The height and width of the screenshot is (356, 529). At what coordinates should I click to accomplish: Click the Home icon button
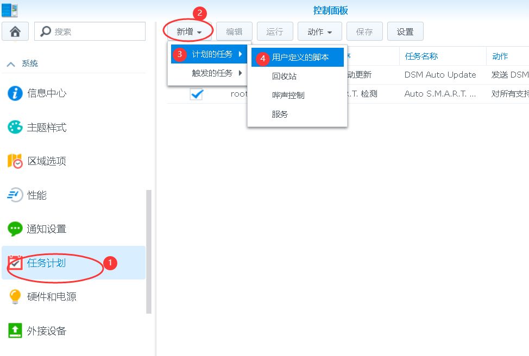(15, 31)
